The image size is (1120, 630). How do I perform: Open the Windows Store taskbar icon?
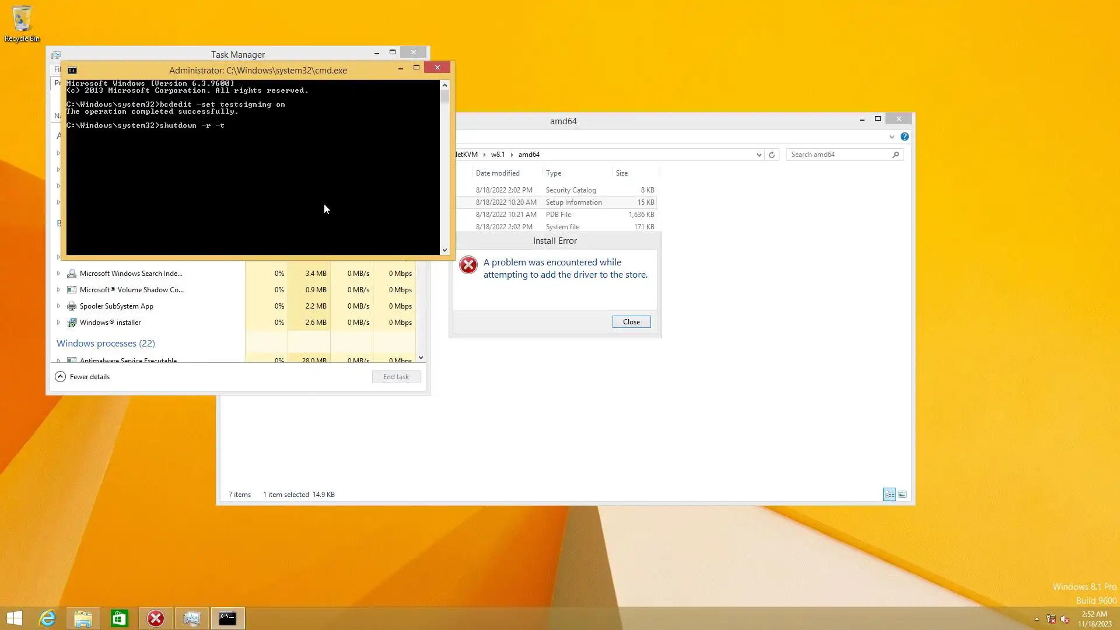pyautogui.click(x=119, y=618)
